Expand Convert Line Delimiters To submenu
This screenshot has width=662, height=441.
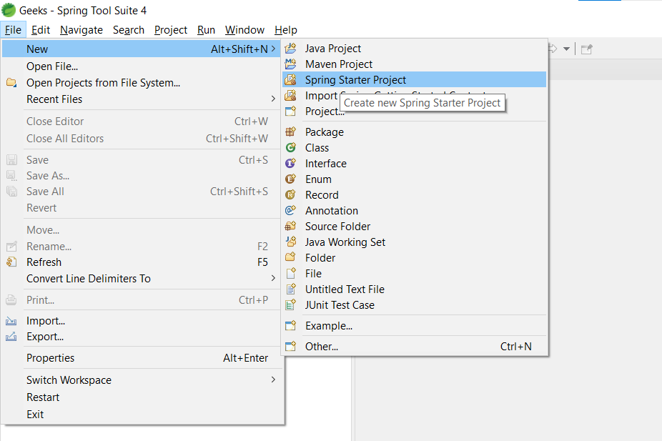point(273,279)
